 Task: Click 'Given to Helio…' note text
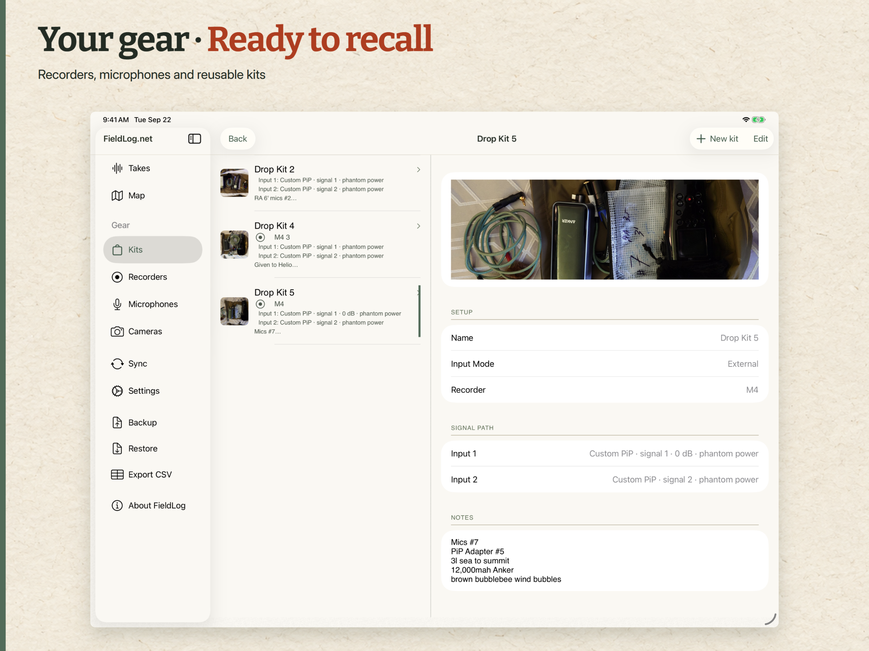(276, 265)
